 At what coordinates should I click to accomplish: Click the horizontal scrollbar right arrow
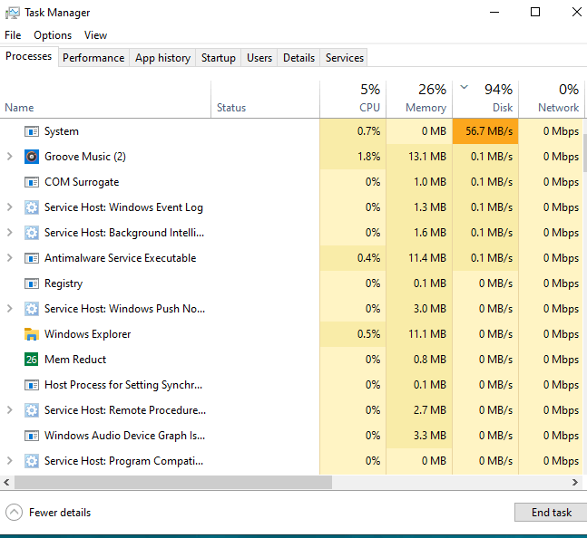coord(575,483)
